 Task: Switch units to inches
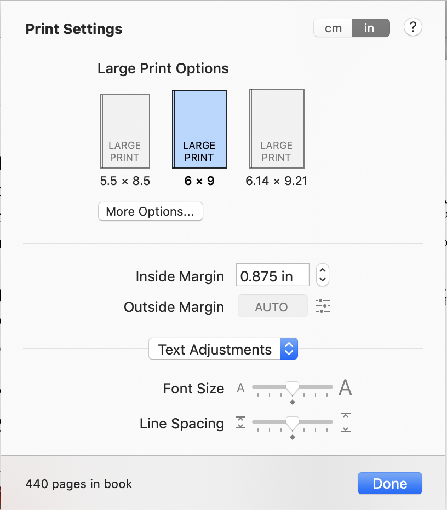tap(370, 28)
